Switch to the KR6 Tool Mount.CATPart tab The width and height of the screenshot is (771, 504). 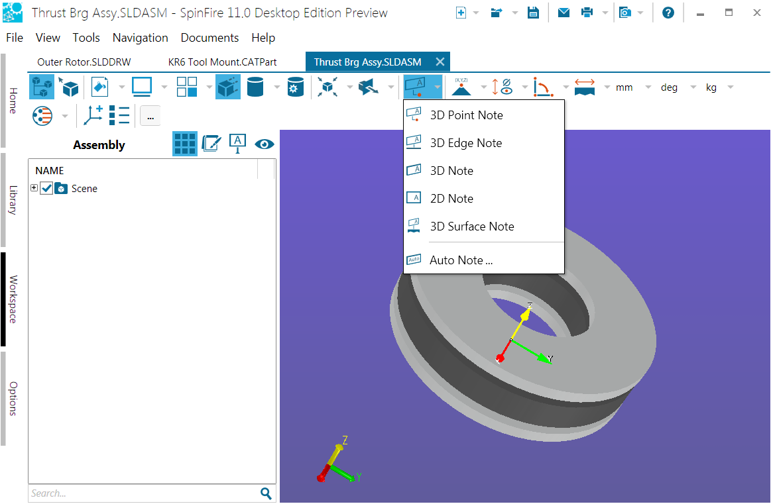tap(222, 62)
